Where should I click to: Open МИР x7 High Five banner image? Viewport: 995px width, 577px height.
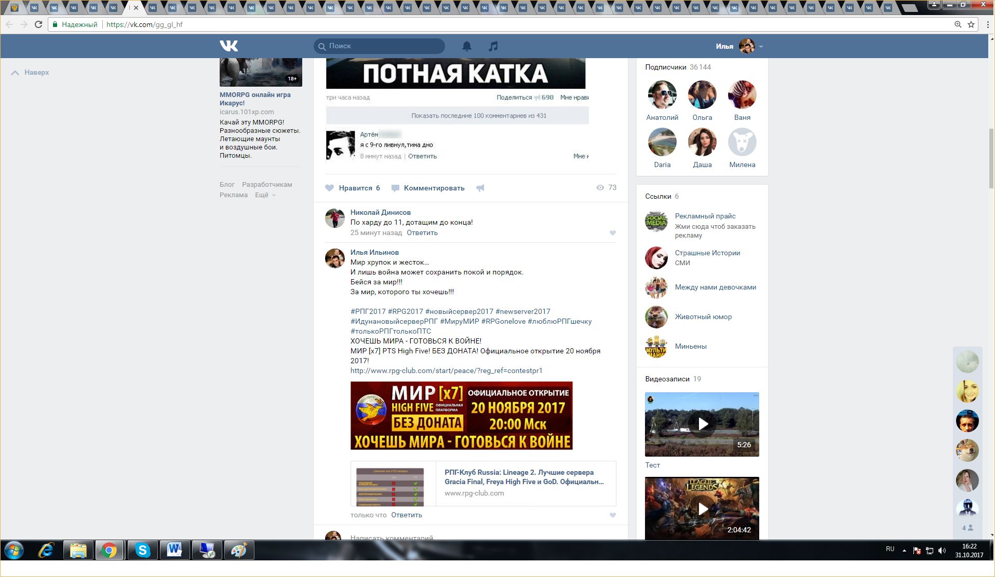(x=462, y=416)
